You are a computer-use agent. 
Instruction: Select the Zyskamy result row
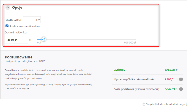pos(147,70)
